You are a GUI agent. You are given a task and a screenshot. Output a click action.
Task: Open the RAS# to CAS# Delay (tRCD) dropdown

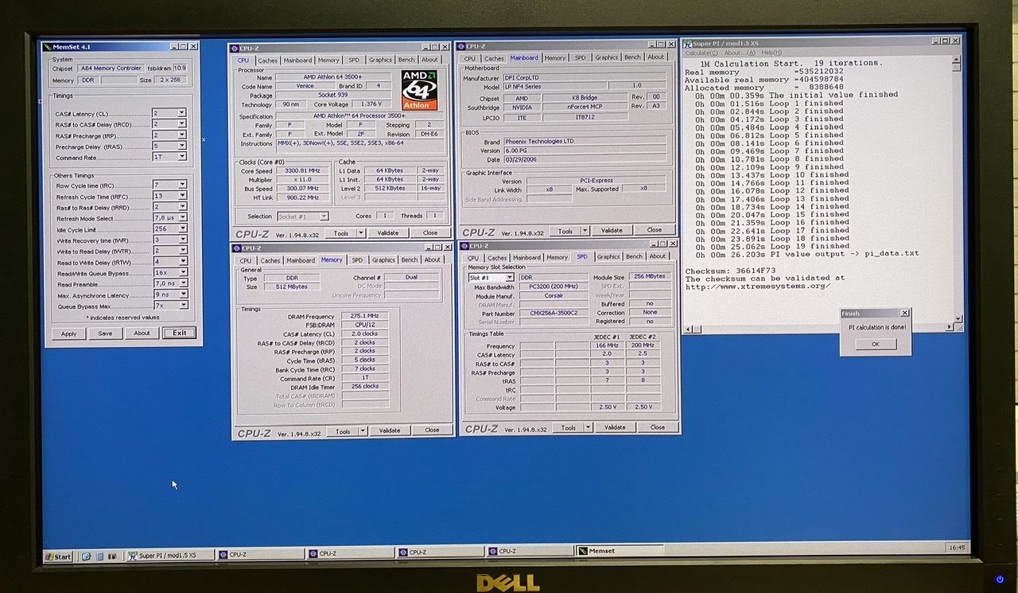tap(181, 124)
